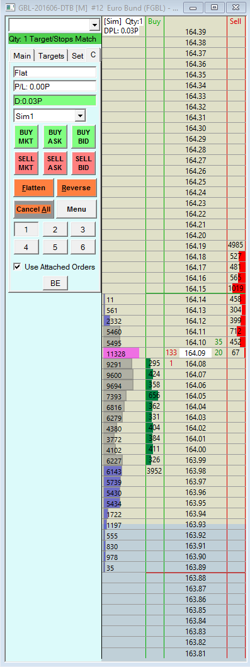Click the BUY MKT button
250x667 pixels.
pos(26,137)
